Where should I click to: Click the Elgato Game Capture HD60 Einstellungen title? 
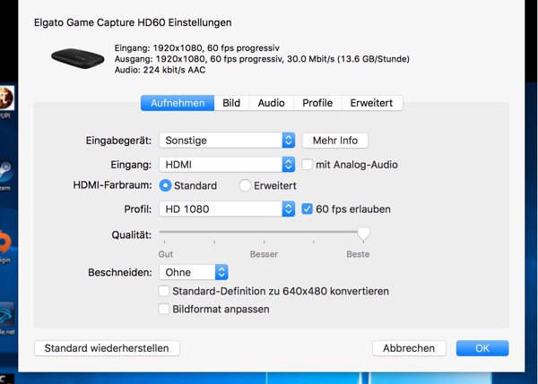[133, 22]
